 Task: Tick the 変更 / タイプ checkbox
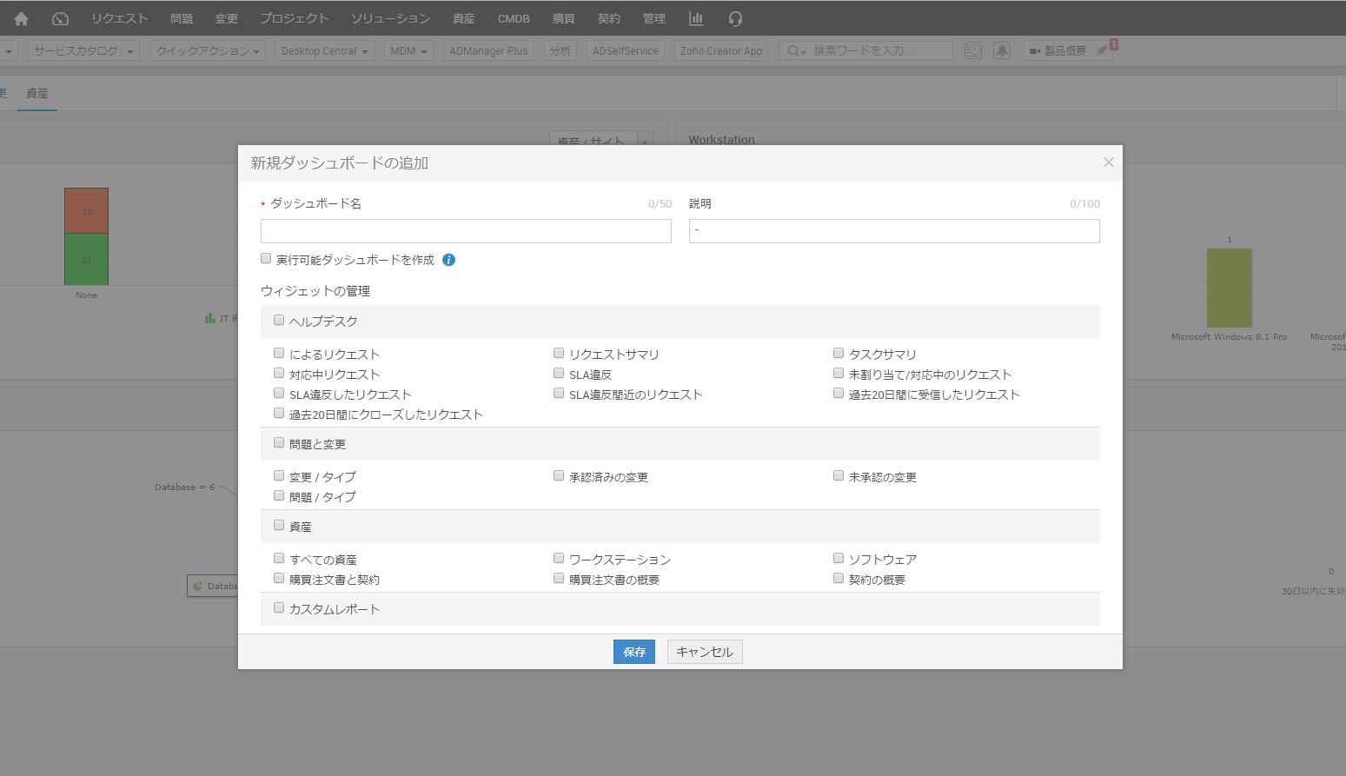pyautogui.click(x=279, y=476)
